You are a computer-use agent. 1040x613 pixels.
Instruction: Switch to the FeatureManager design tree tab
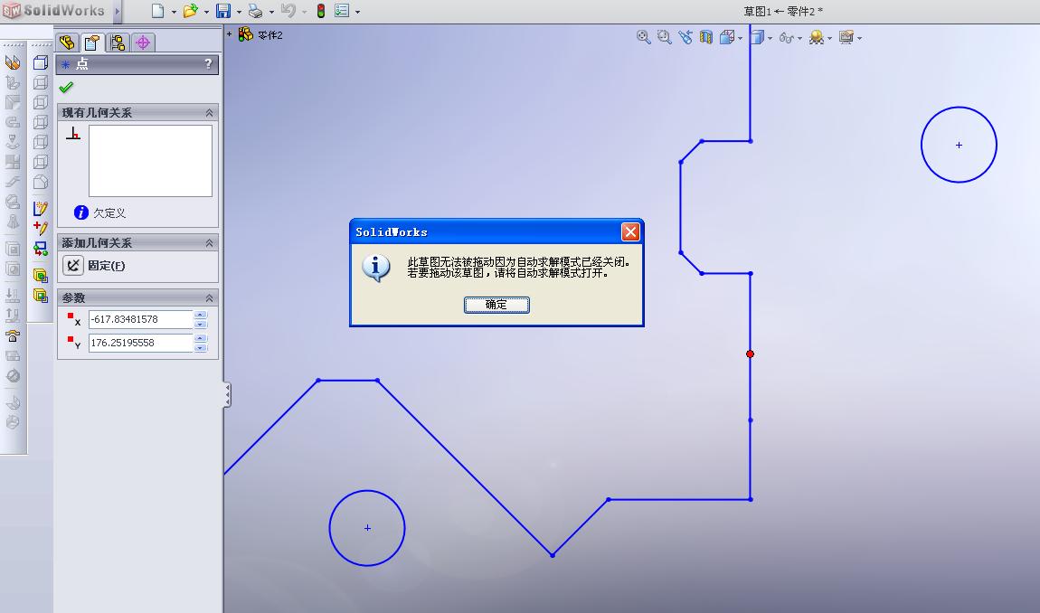click(67, 42)
